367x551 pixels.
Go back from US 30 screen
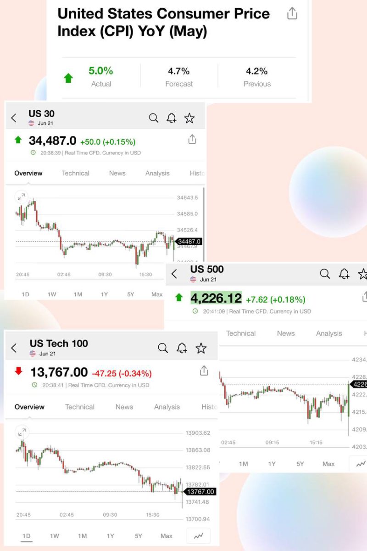14,118
